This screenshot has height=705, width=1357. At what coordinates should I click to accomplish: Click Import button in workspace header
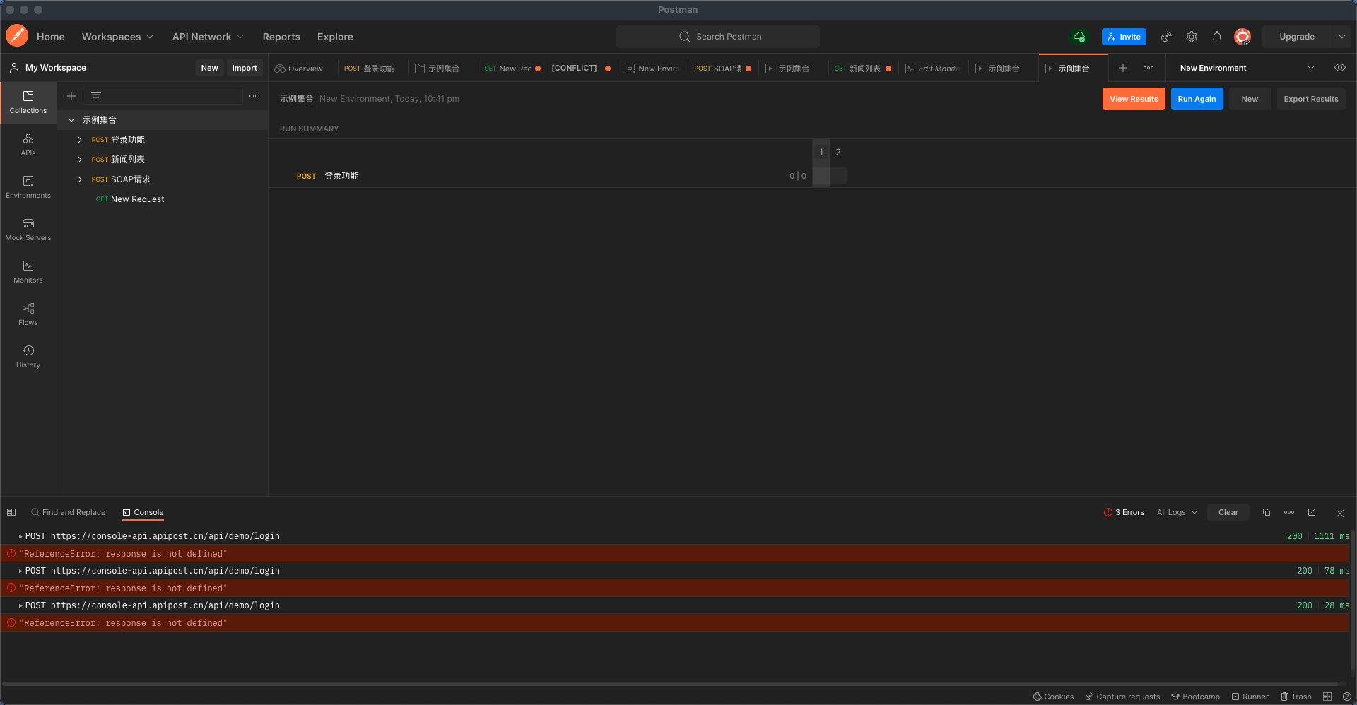(245, 68)
